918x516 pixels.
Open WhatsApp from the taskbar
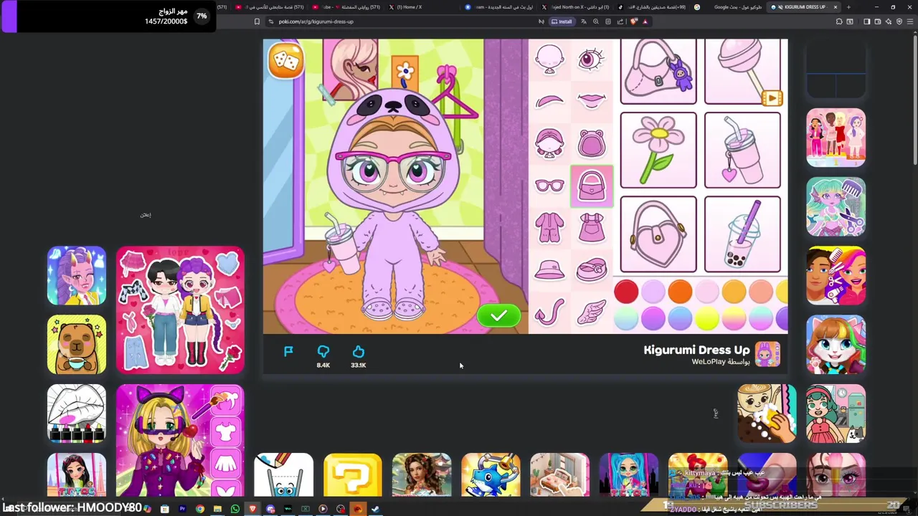(x=235, y=510)
